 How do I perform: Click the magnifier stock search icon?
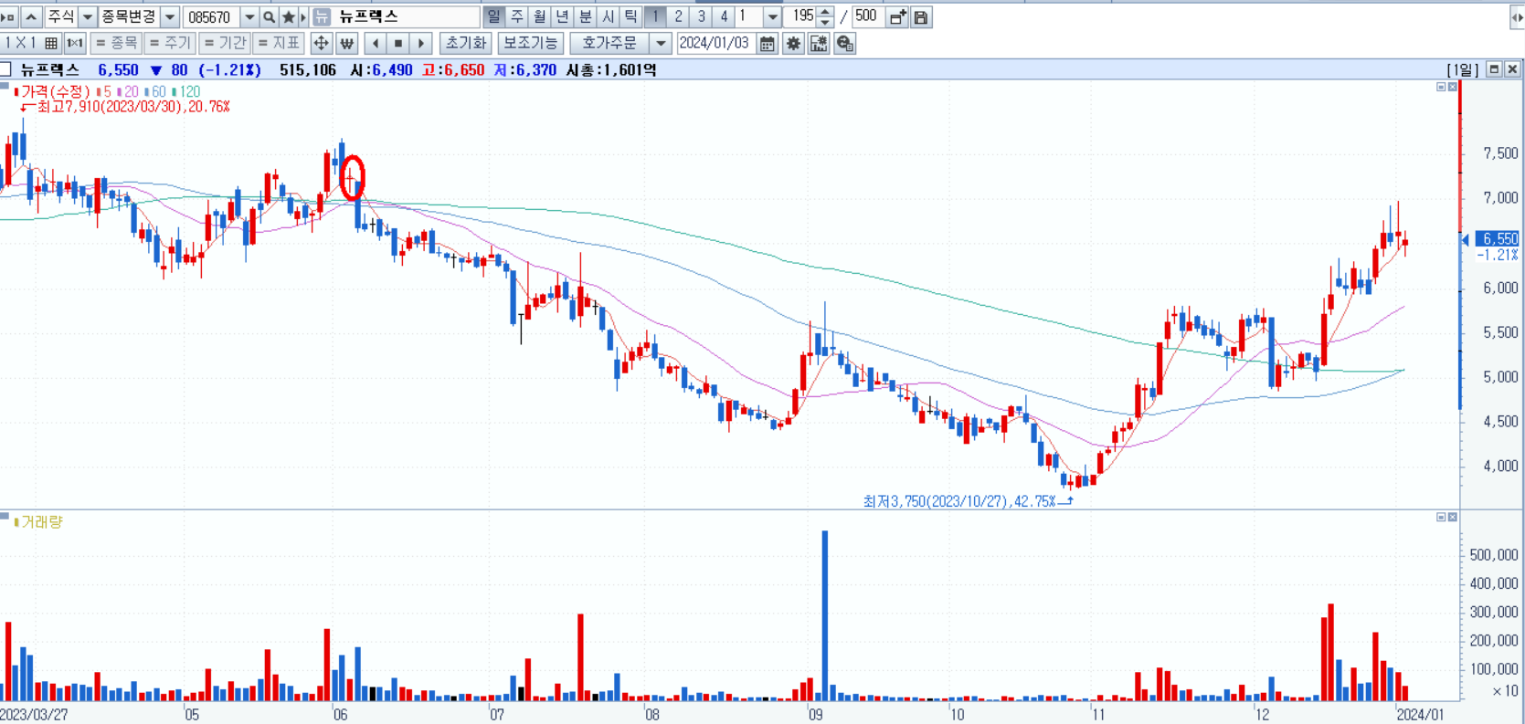tap(269, 16)
